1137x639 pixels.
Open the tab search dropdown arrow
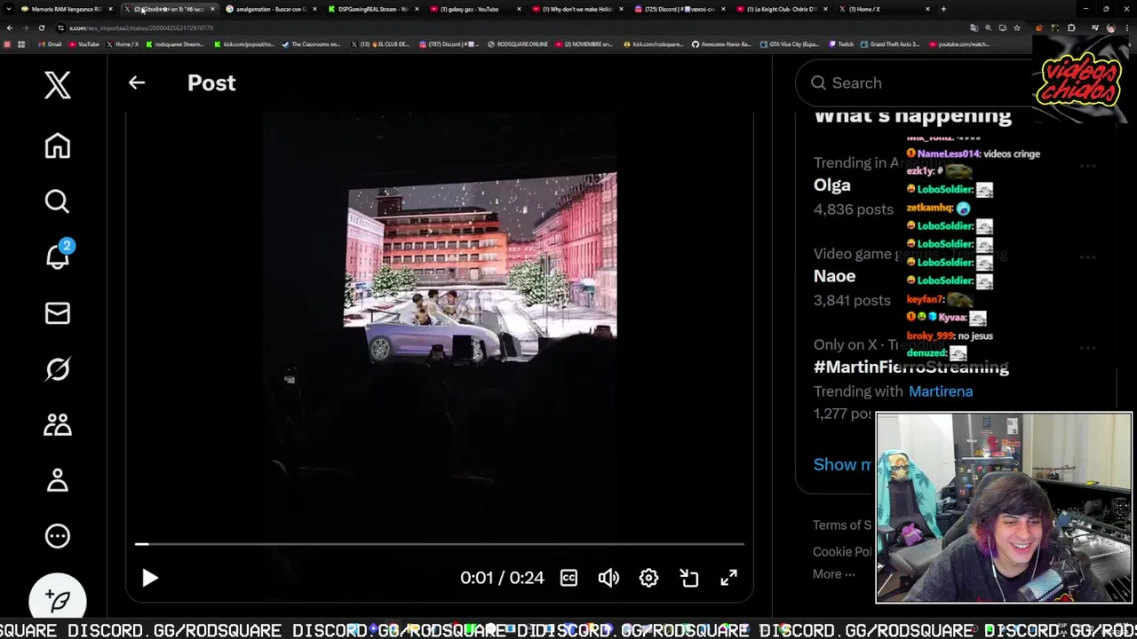pos(10,9)
